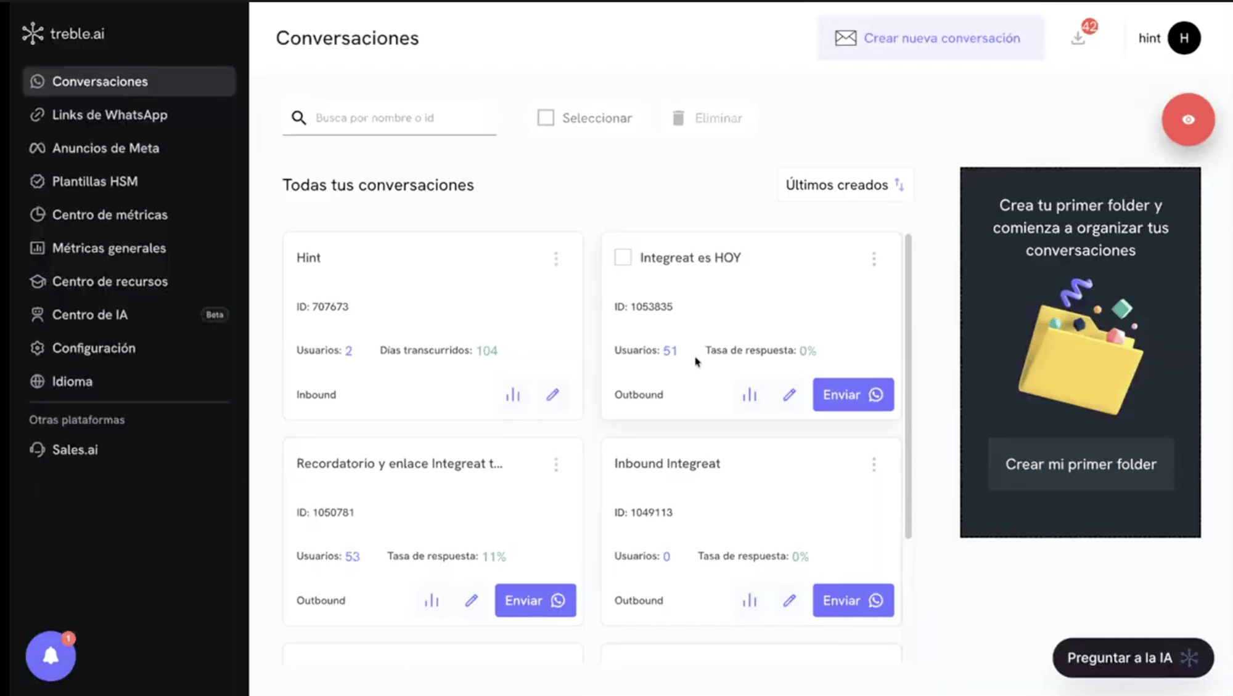Open three-dot menu on Hint card
This screenshot has width=1233, height=696.
[x=556, y=259]
